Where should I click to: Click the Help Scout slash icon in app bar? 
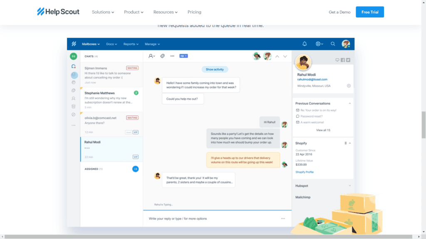pyautogui.click(x=74, y=44)
